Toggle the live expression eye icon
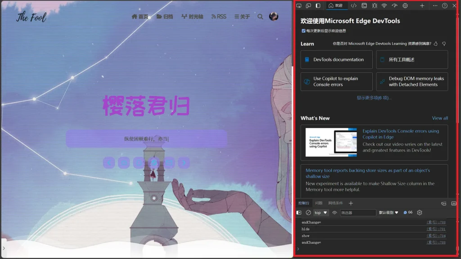 [x=334, y=213]
